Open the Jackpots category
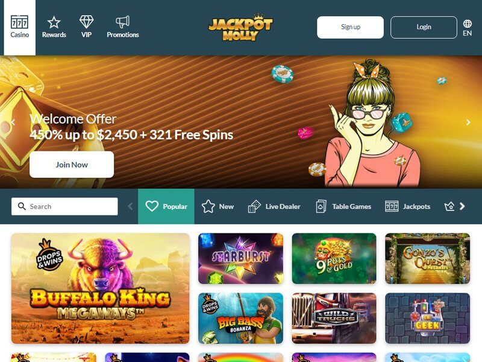The image size is (482, 362). [x=408, y=206]
